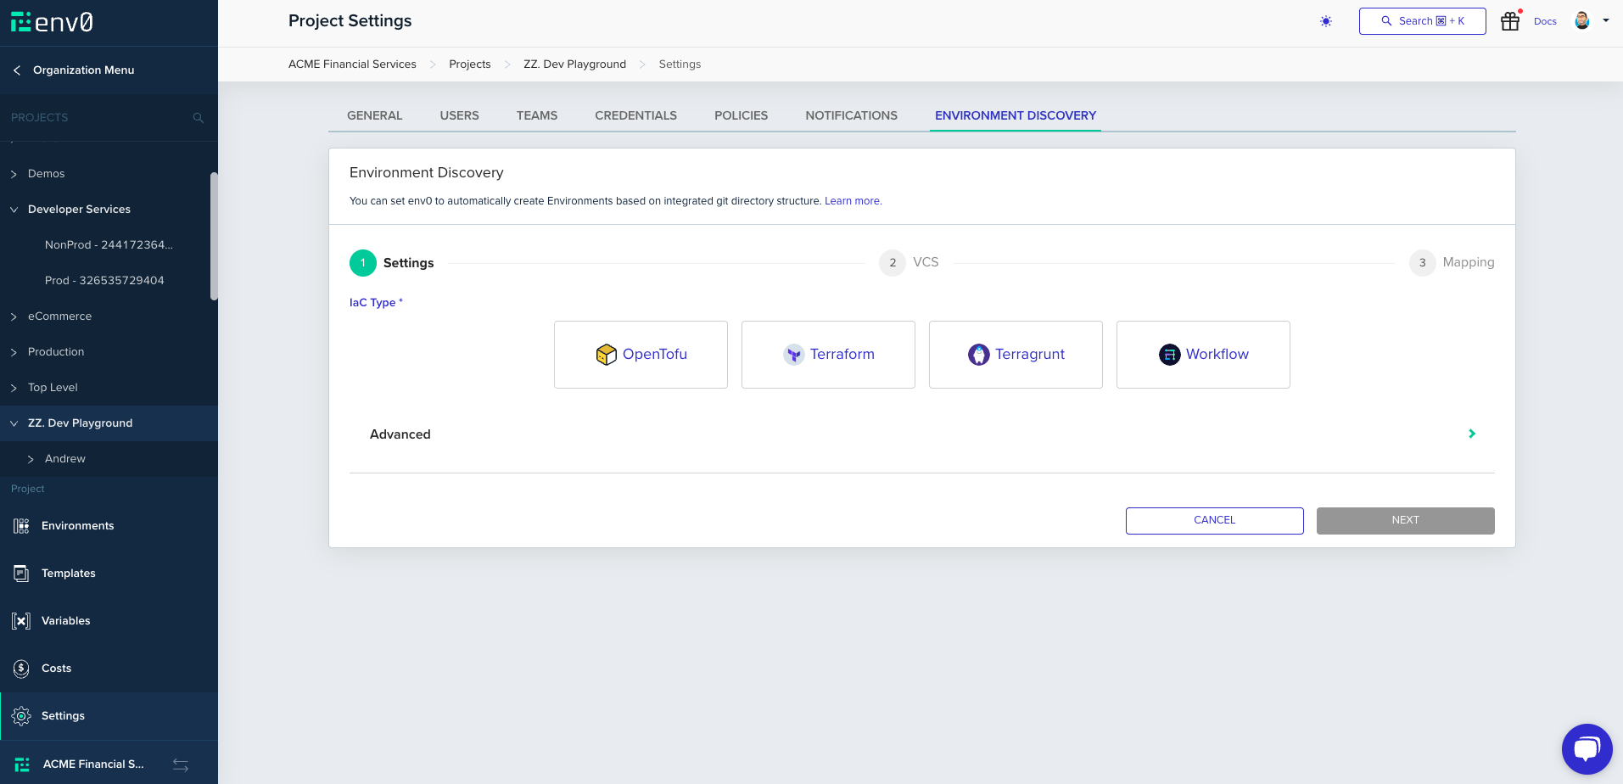Click the Variables sidebar icon

pyautogui.click(x=21, y=621)
